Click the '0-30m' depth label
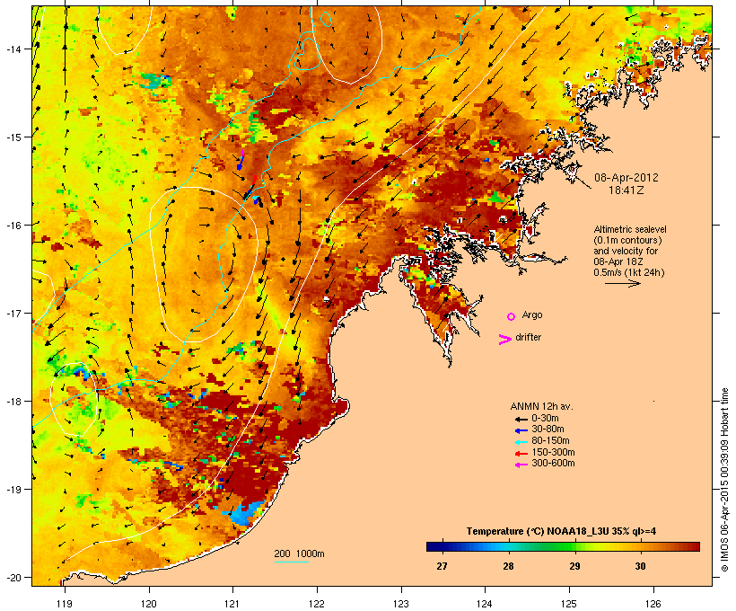 coord(545,419)
